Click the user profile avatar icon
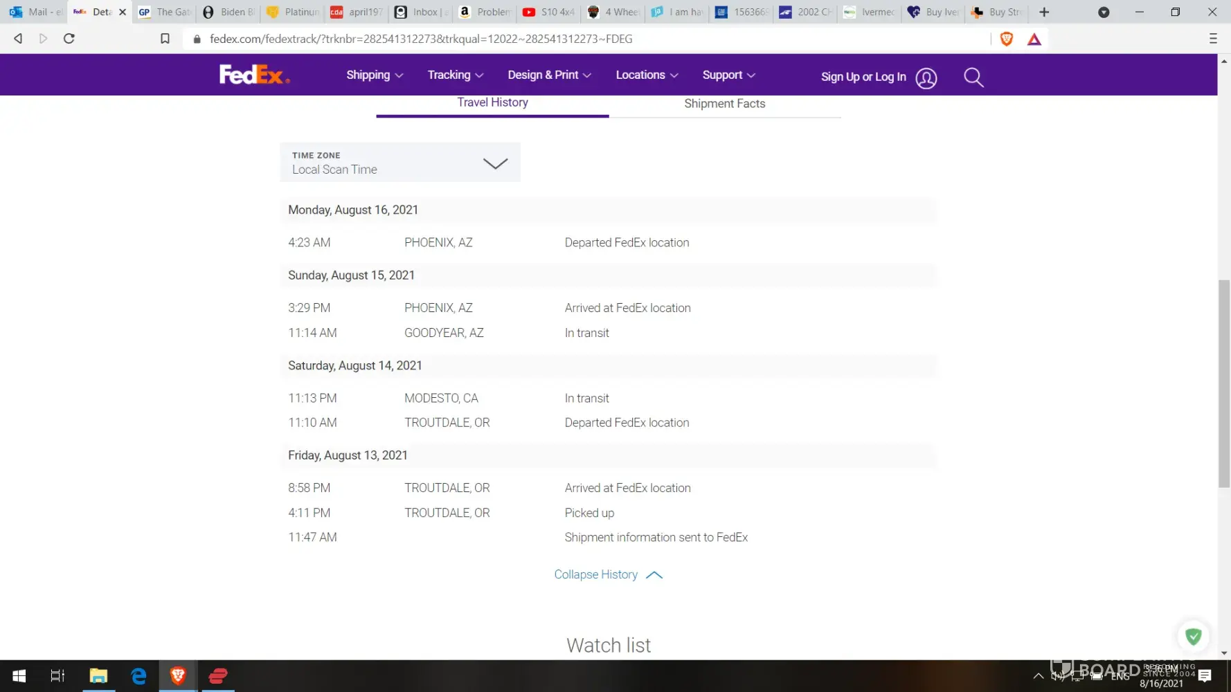Viewport: 1231px width, 692px height. click(926, 78)
